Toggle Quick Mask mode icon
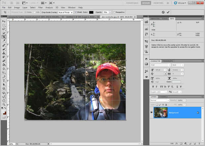 click(x=4, y=117)
